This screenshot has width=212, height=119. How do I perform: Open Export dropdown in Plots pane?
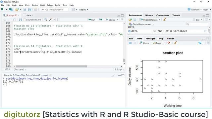pyautogui.click(x=159, y=43)
